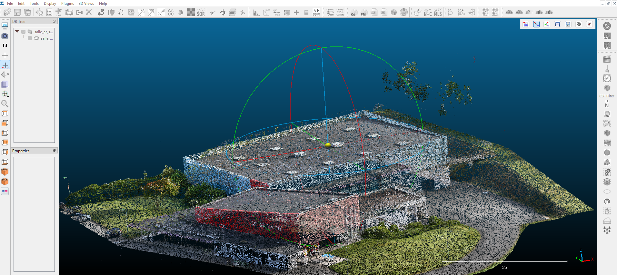This screenshot has height=275, width=617.
Task: Close the point picking toolbar
Action: [589, 24]
